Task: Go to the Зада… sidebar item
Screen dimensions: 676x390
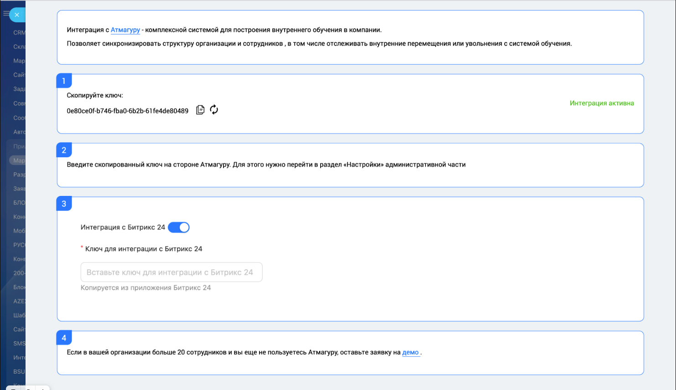Action: 19,89
